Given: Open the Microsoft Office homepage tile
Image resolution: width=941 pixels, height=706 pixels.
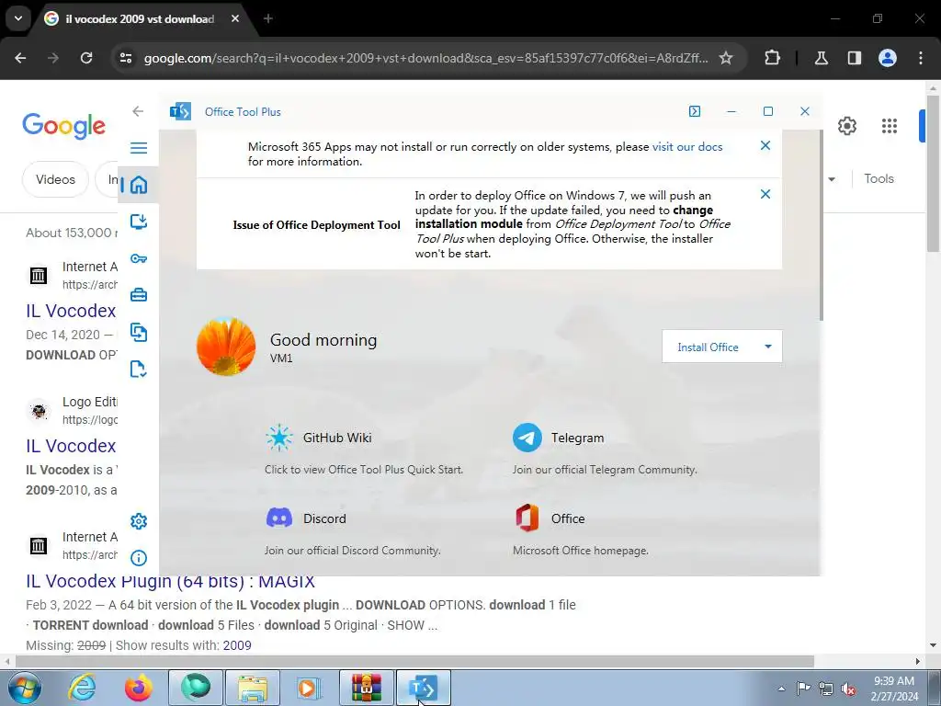Looking at the screenshot, I should (x=581, y=532).
